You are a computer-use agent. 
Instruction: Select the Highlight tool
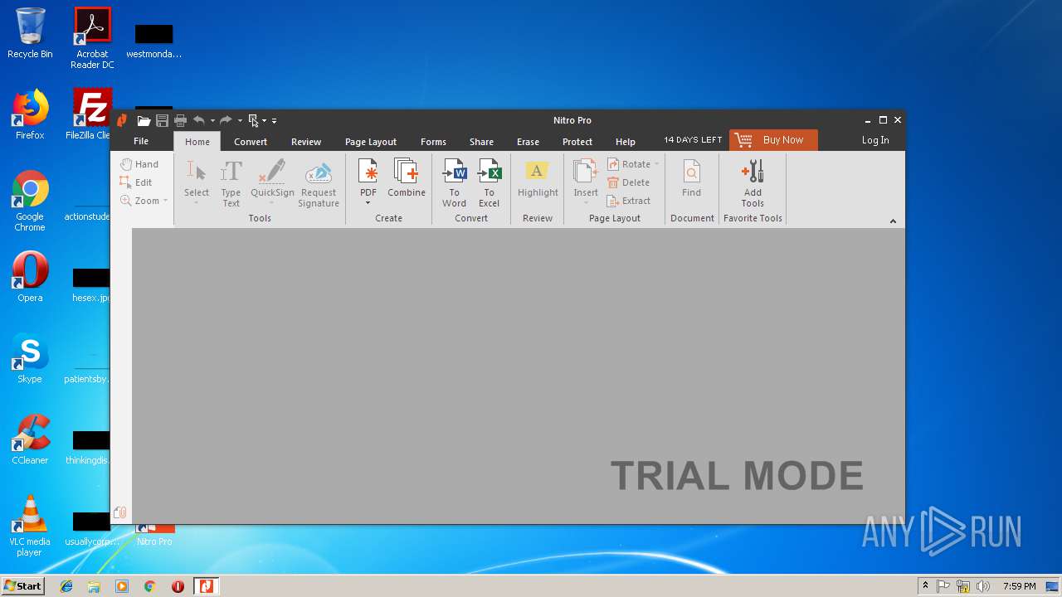click(538, 179)
